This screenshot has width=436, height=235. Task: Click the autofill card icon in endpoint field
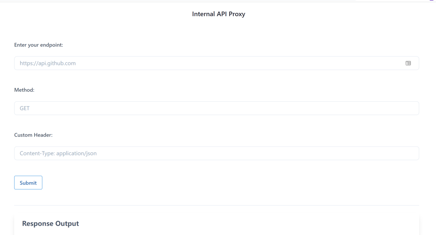[408, 63]
